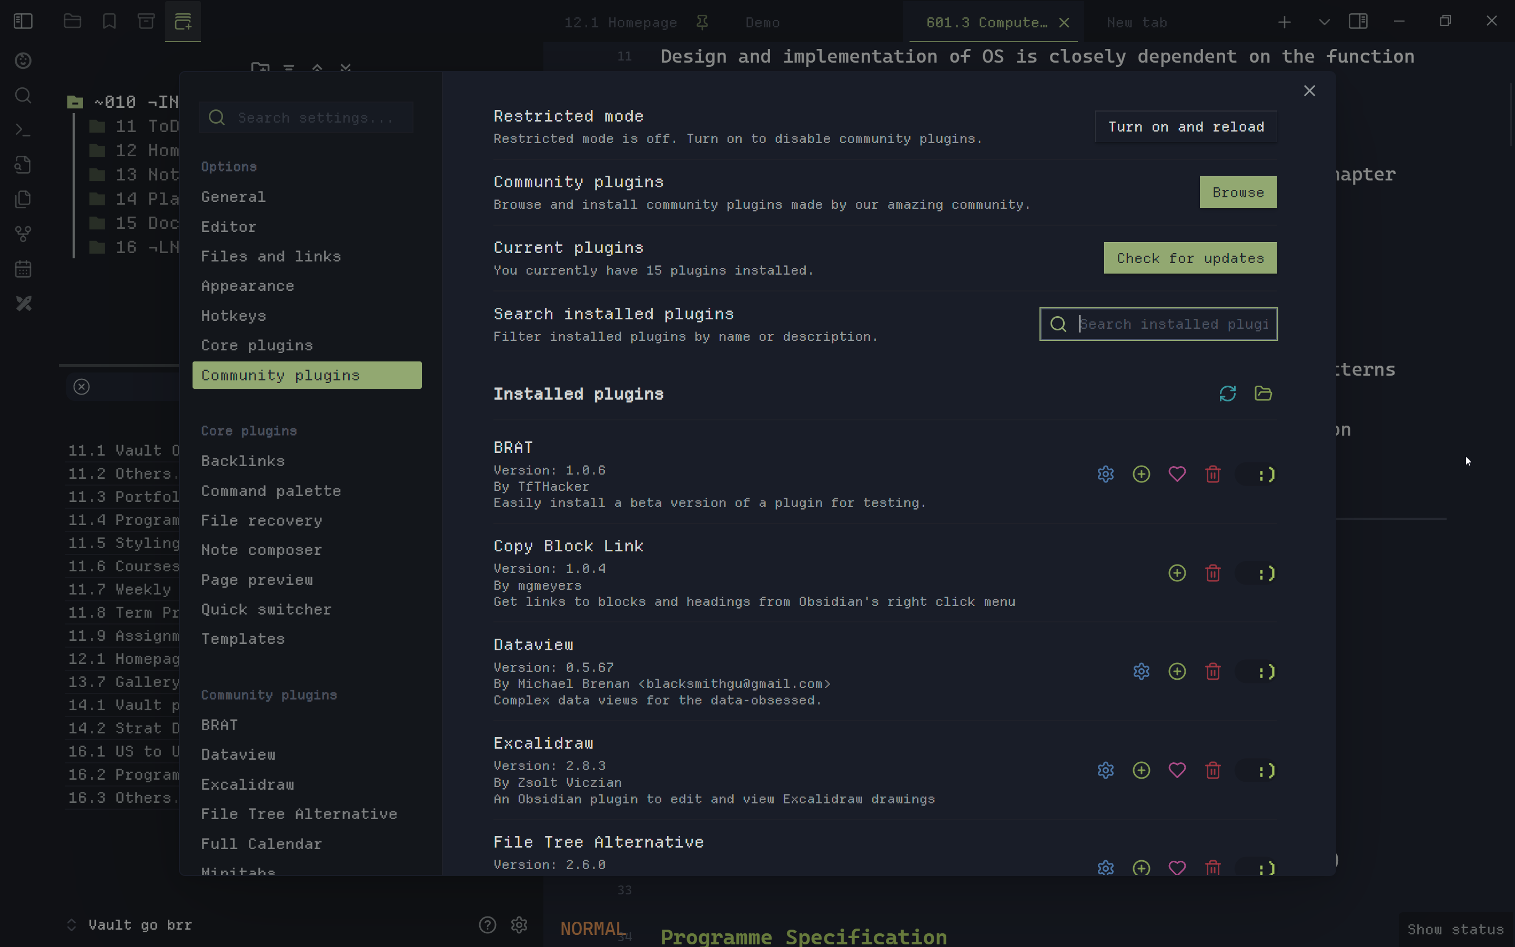1515x947 pixels.
Task: Focus the Search installed plugins field
Action: 1158,324
